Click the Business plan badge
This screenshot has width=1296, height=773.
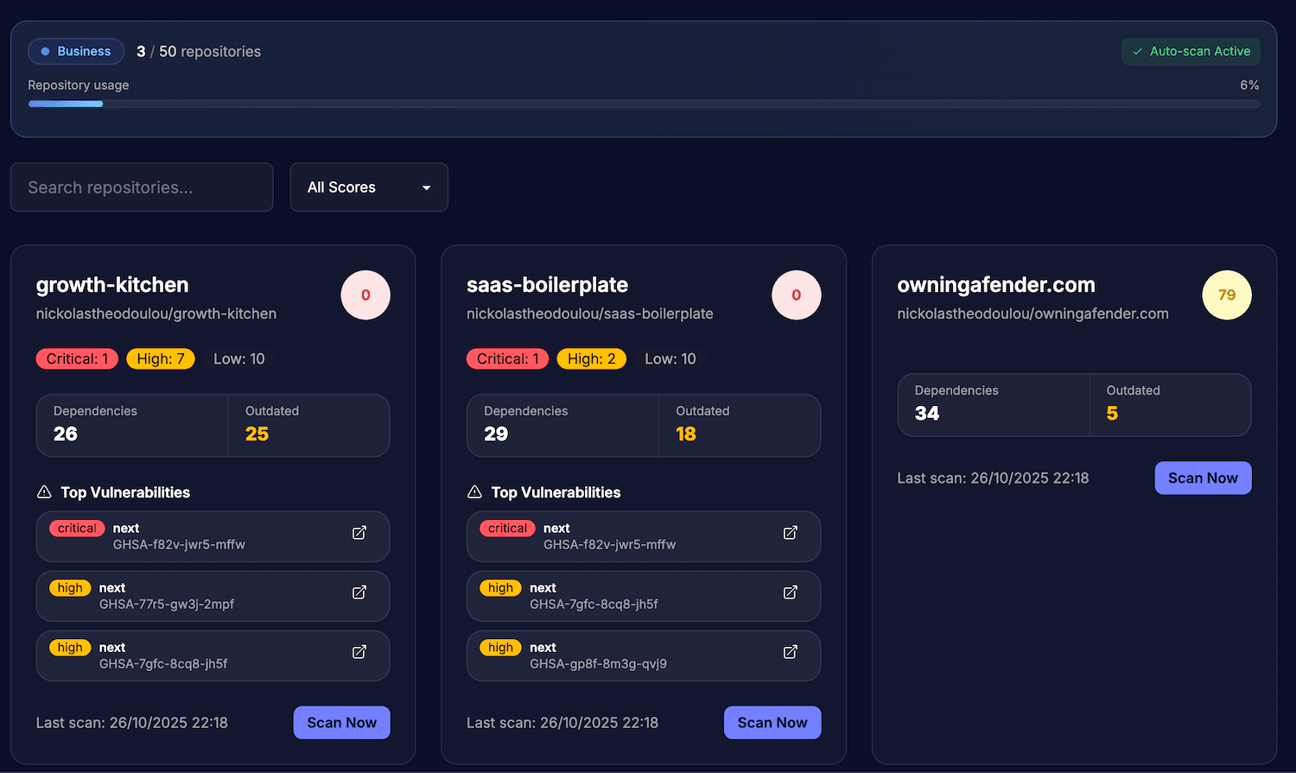pos(76,51)
